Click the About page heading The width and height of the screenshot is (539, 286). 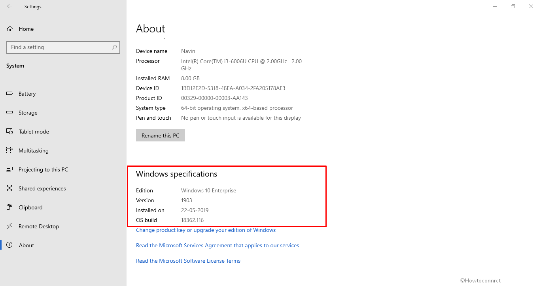coord(151,29)
